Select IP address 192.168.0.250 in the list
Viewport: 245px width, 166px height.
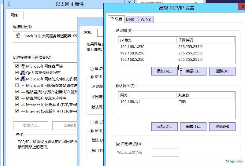pos(132,53)
